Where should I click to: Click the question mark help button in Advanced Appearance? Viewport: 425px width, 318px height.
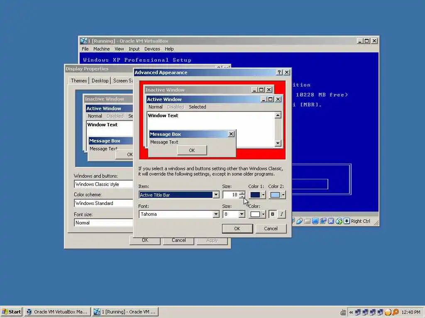[279, 72]
